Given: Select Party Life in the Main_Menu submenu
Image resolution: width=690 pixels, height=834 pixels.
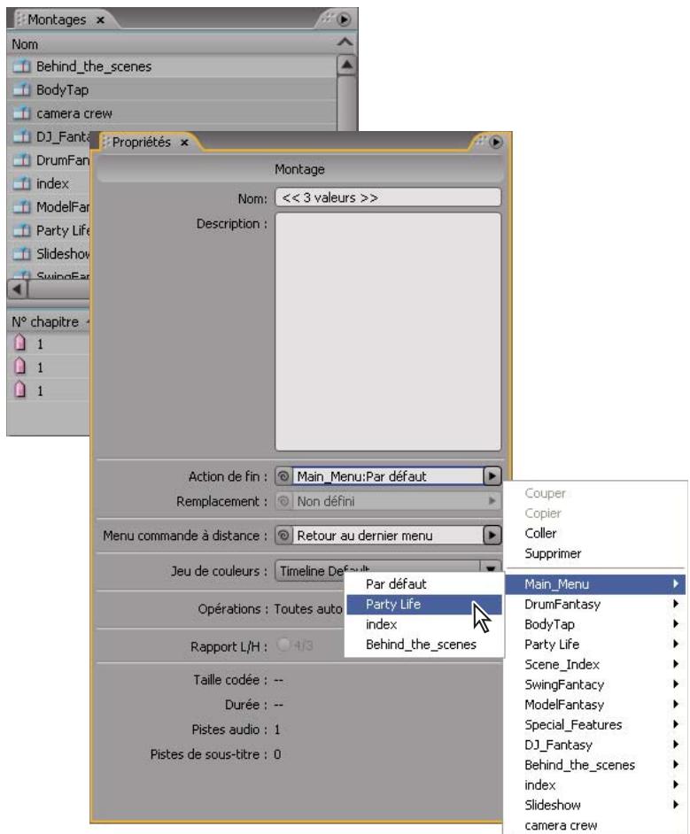Looking at the screenshot, I should tap(424, 604).
